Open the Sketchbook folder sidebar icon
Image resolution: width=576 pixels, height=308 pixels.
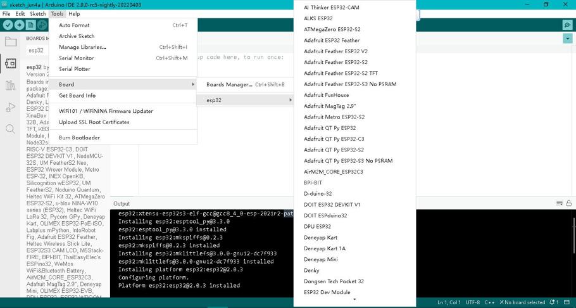point(10,42)
